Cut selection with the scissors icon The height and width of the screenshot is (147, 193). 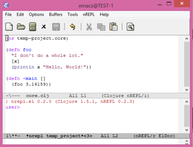[x=89, y=27]
